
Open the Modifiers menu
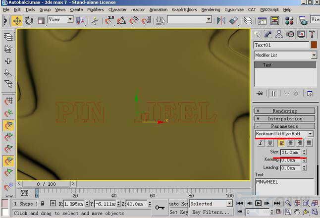point(95,10)
